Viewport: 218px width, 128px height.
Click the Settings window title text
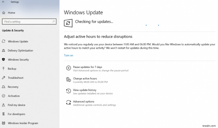click(15, 2)
